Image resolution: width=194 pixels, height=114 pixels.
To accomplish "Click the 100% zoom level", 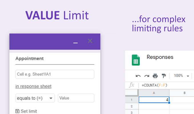I will click(x=178, y=76).
